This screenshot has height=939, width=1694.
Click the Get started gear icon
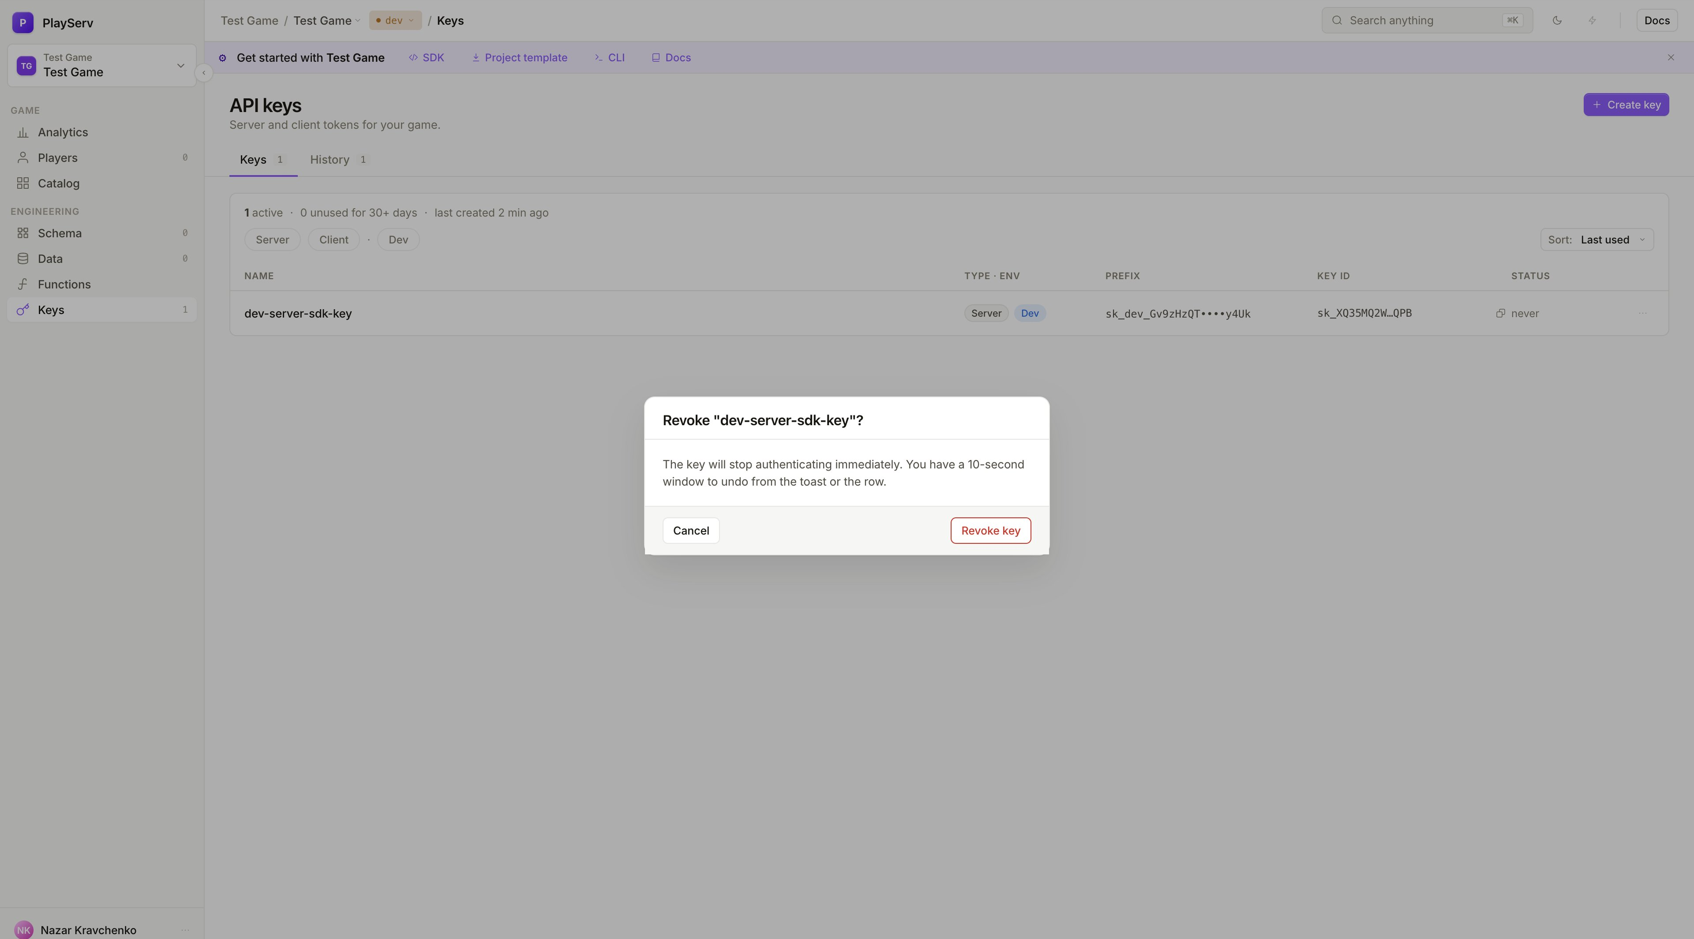click(222, 58)
